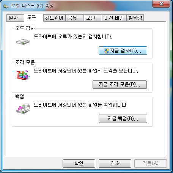Image resolution: width=173 pixels, height=173 pixels.
Task: Click the disk icon in the title bar
Action: click(x=6, y=6)
